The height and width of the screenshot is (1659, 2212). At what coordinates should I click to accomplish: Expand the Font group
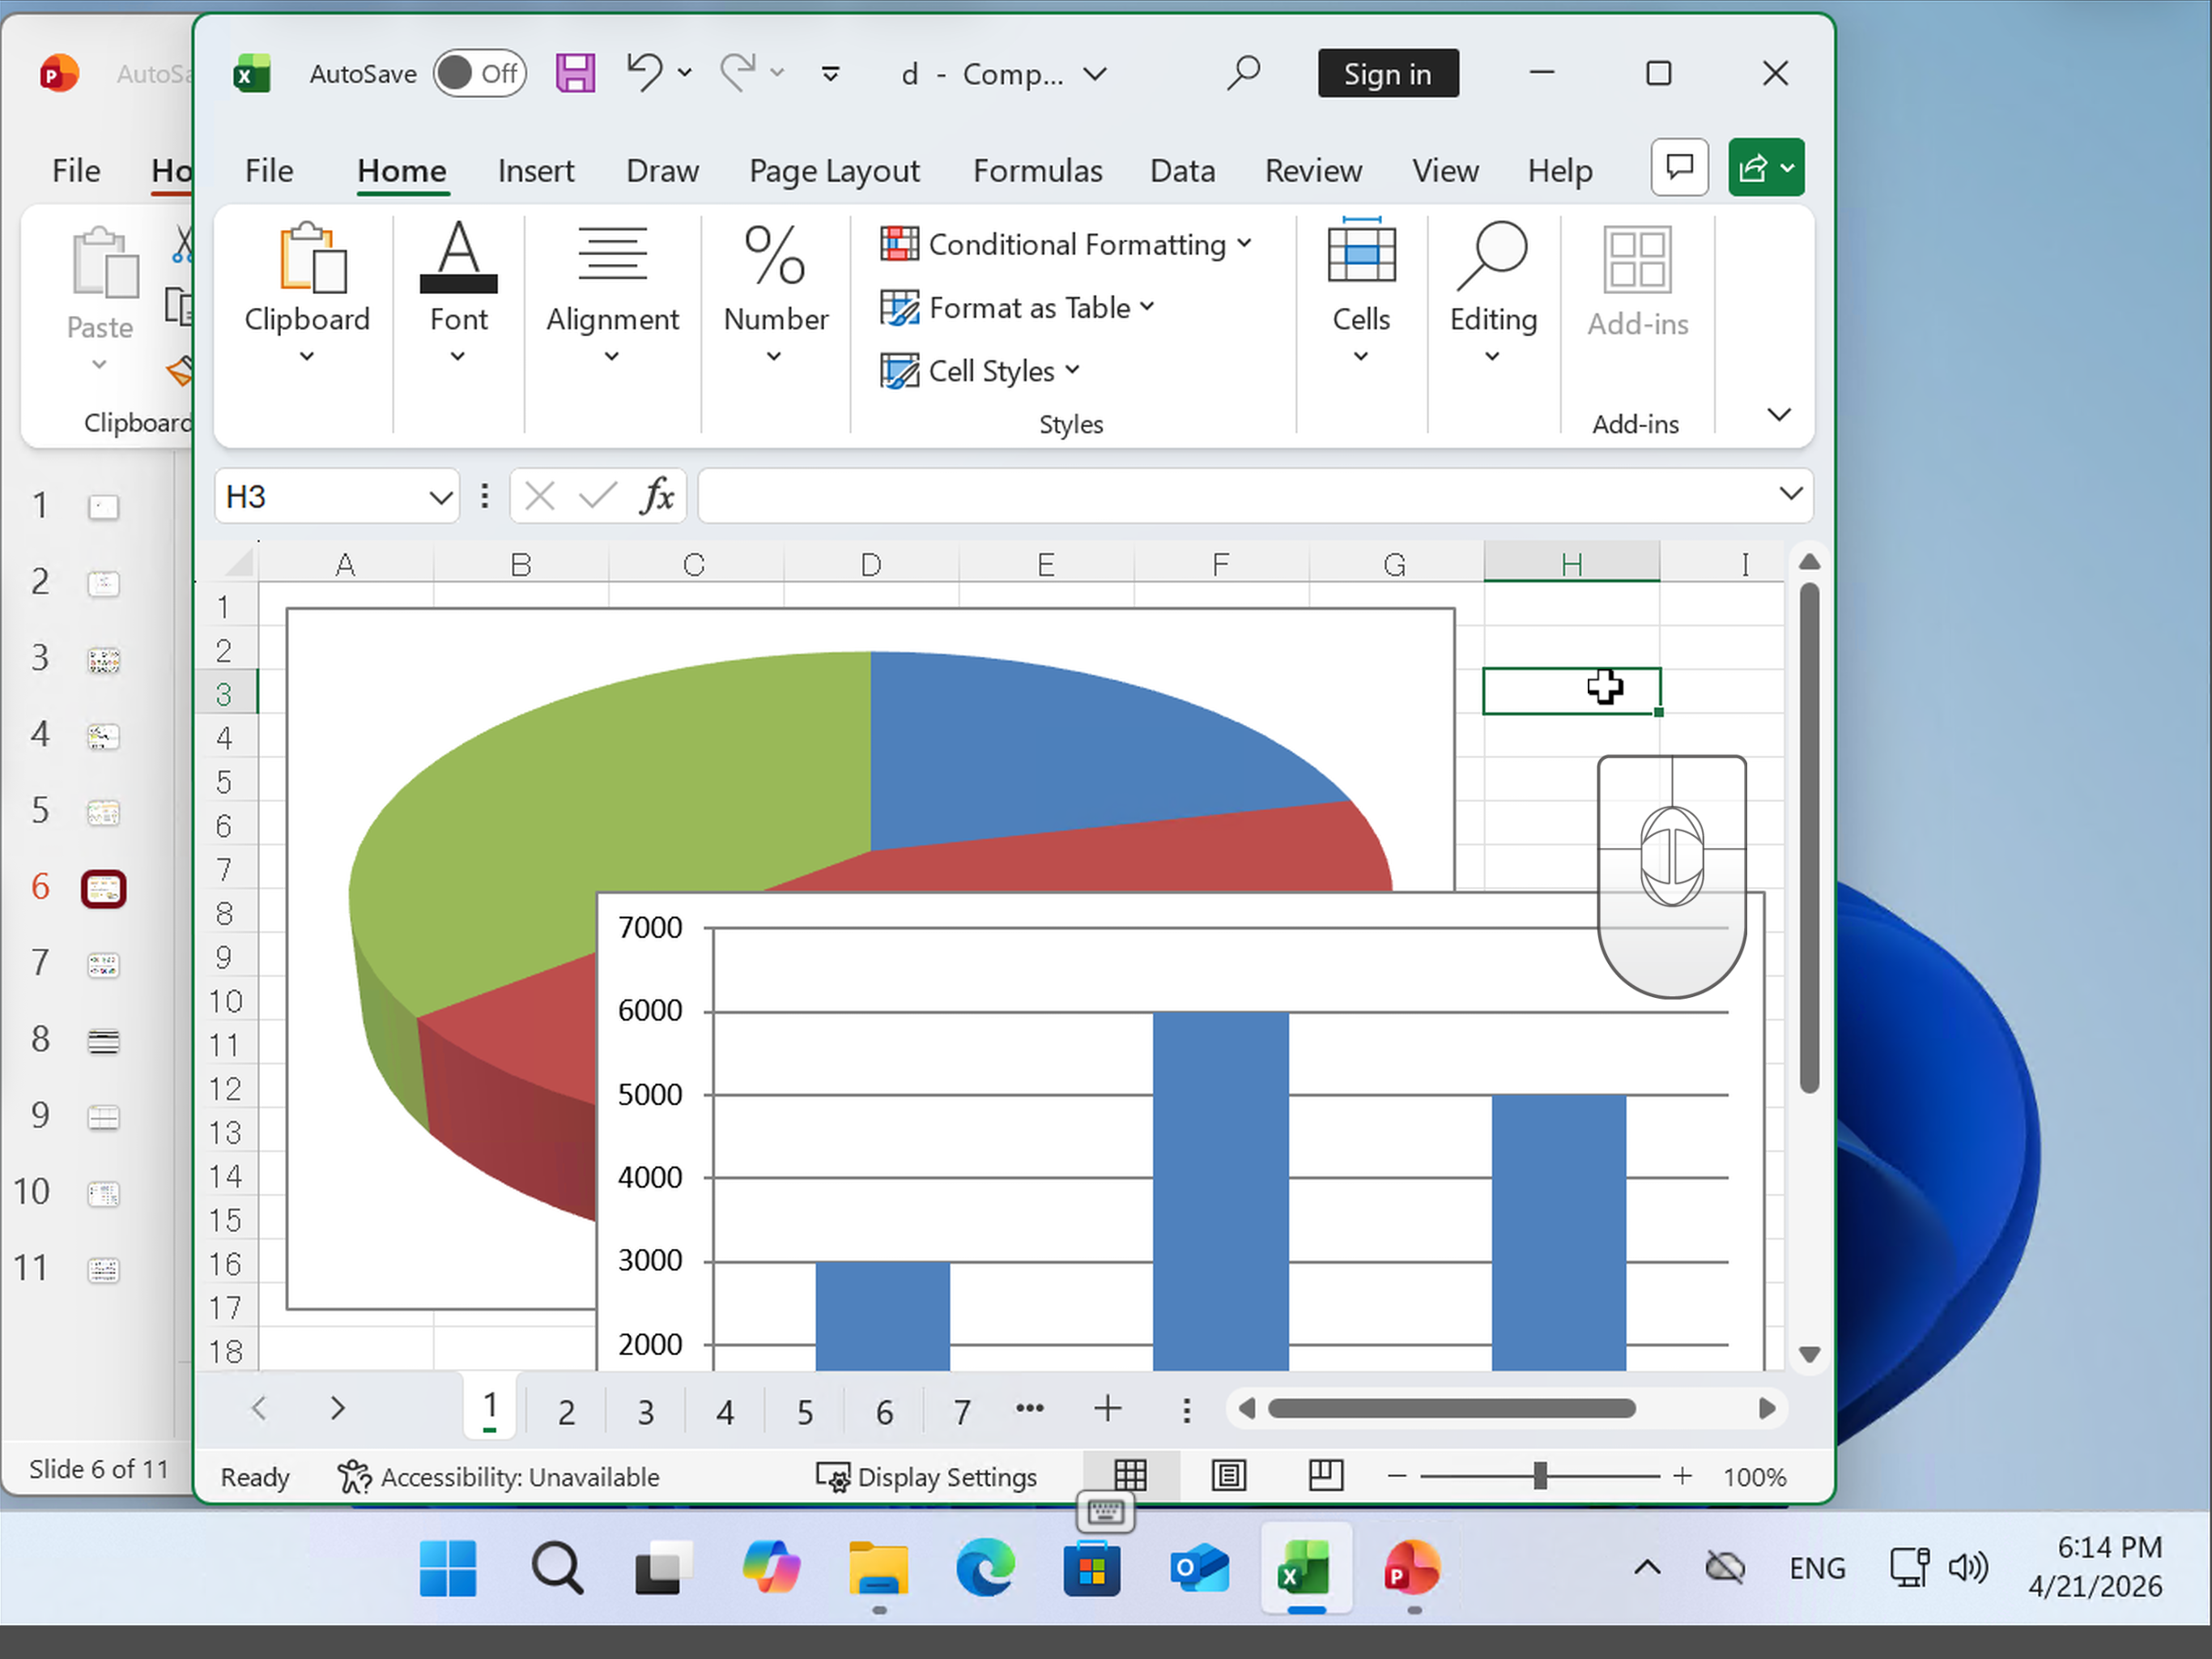coord(459,292)
